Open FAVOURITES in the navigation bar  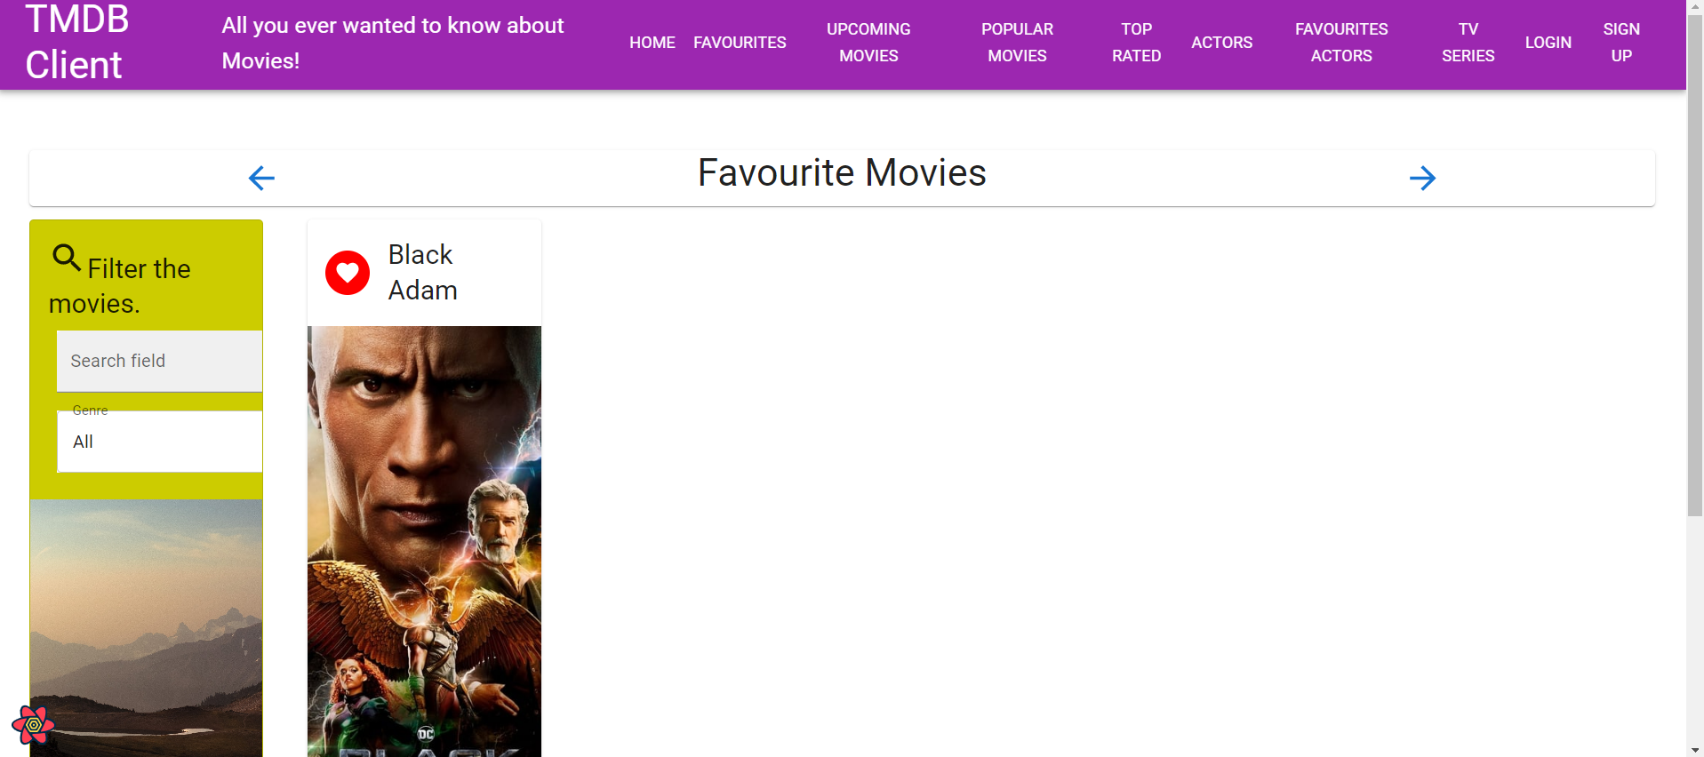click(740, 43)
